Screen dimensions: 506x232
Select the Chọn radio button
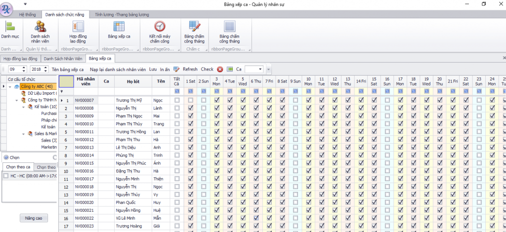[x=6, y=157]
